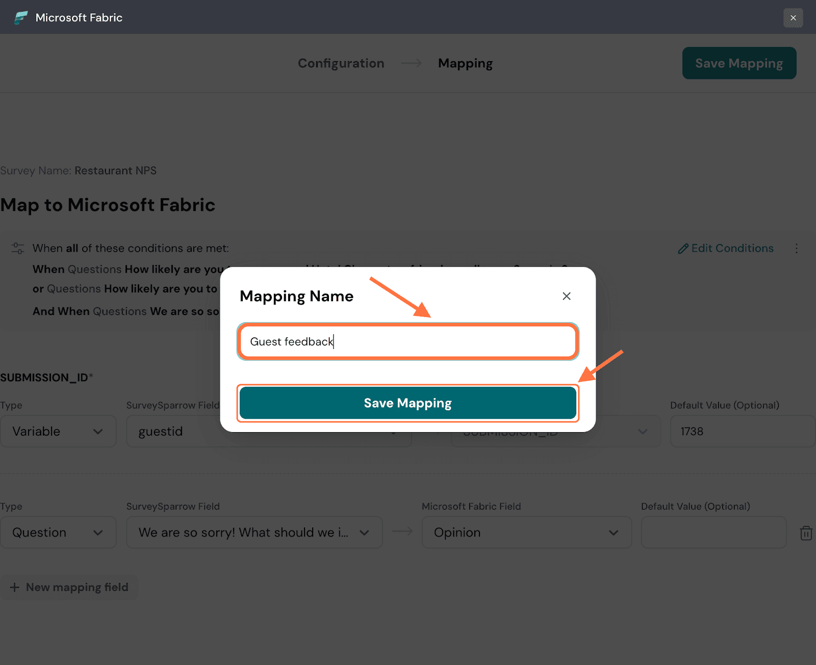Viewport: 816px width, 665px height.
Task: Open the guestid SurveySparrow field dropdown
Action: tap(173, 432)
